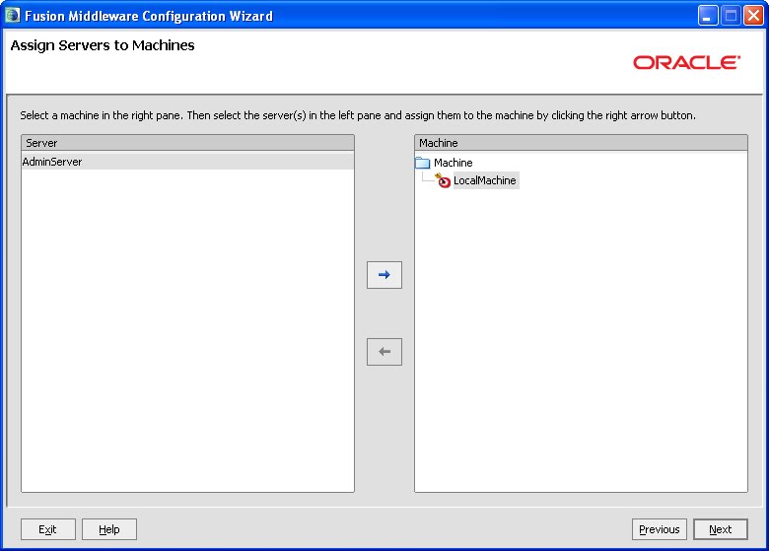Image resolution: width=769 pixels, height=551 pixels.
Task: Click the LocalMachine node icon
Action: [443, 180]
